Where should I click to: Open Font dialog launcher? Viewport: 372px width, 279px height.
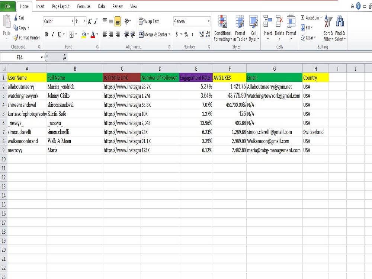(97, 47)
